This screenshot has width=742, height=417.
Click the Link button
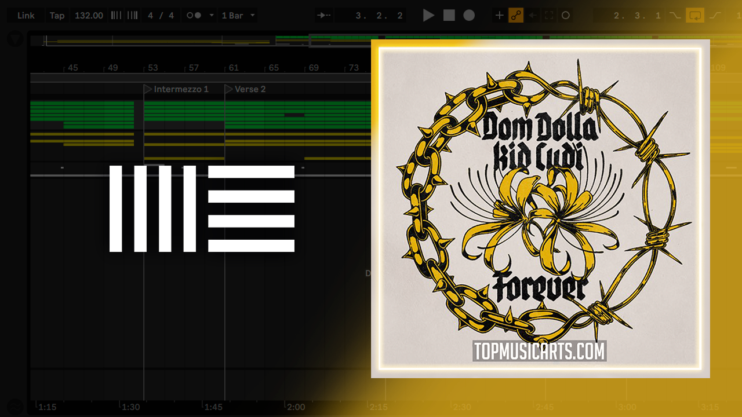click(26, 16)
